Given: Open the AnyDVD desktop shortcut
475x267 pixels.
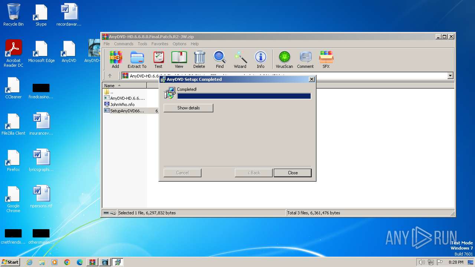Looking at the screenshot, I should pyautogui.click(x=69, y=52).
